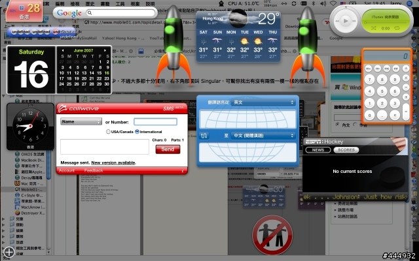Click the volume icon in menu bar
This screenshot has width=419, height=261.
tap(323, 3)
